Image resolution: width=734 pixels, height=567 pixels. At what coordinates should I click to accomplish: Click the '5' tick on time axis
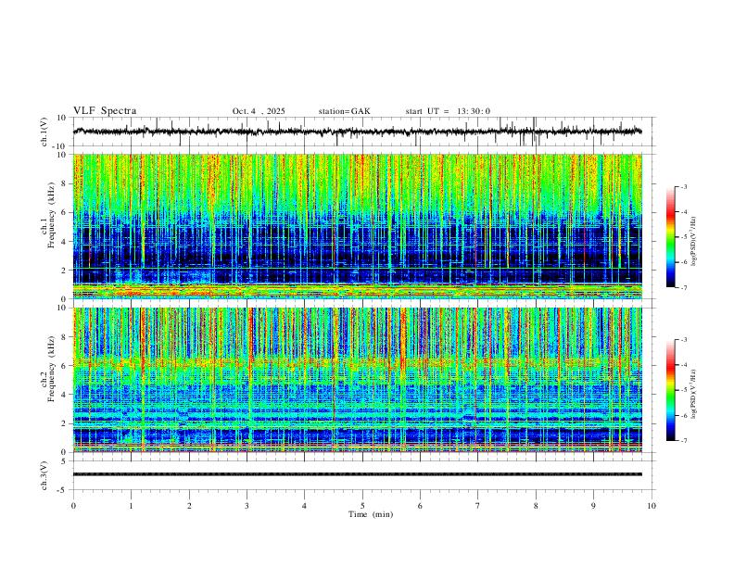click(x=362, y=506)
